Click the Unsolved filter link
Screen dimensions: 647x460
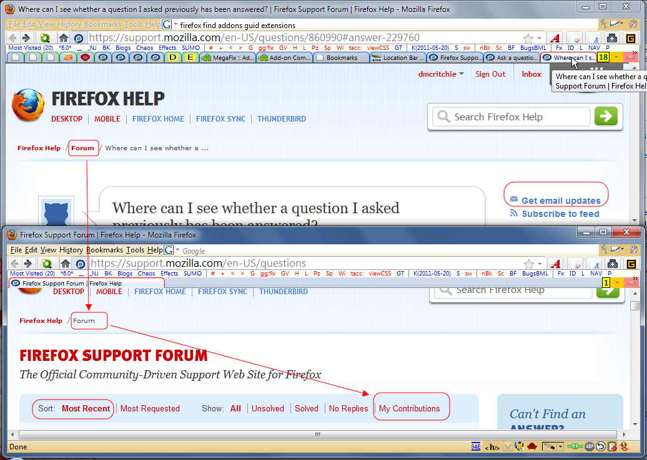click(x=268, y=408)
